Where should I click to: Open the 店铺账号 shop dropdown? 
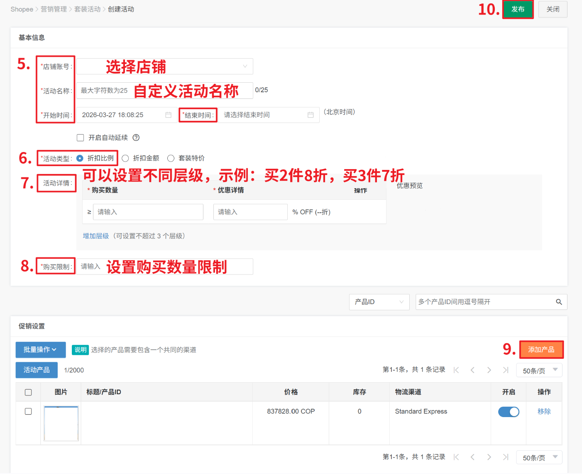pyautogui.click(x=165, y=66)
